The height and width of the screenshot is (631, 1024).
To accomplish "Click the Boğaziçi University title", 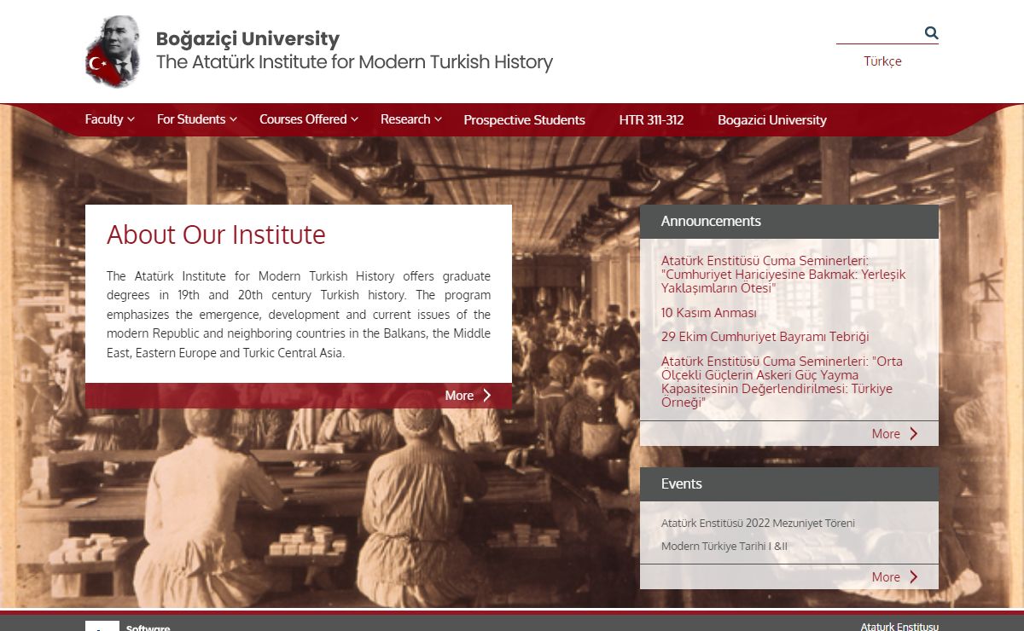I will tap(247, 39).
